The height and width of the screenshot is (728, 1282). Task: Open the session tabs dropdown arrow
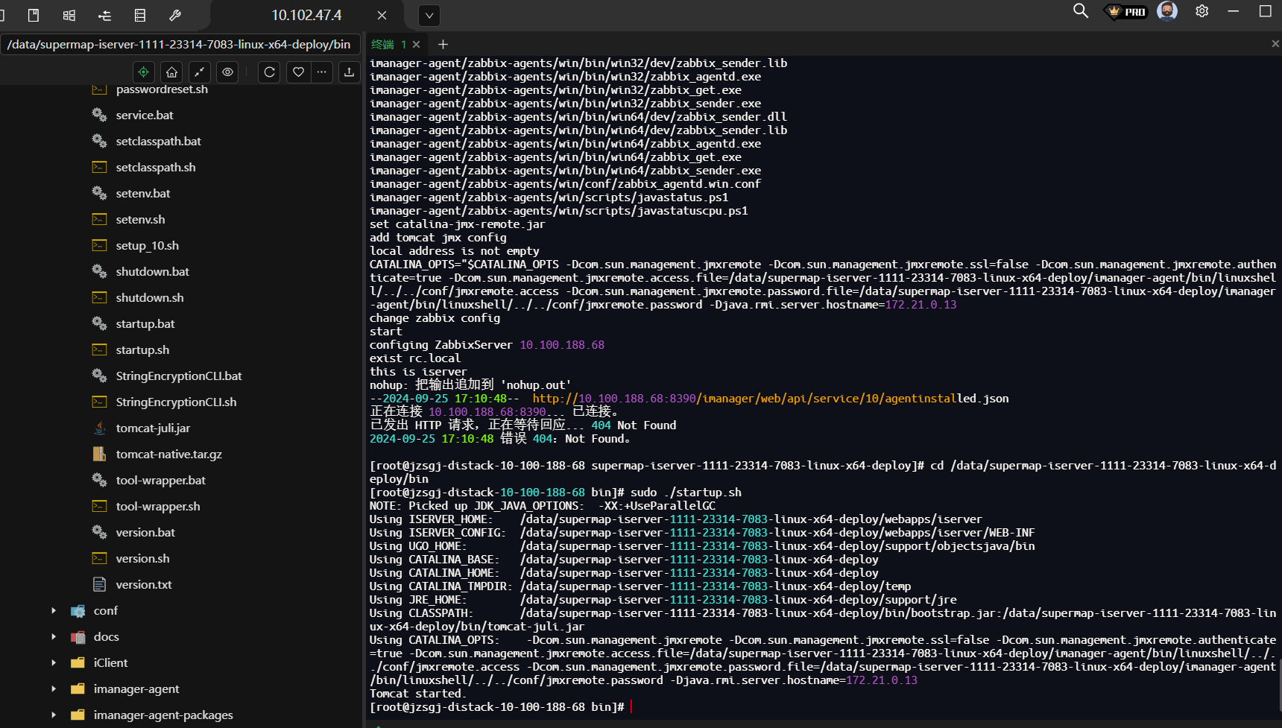(429, 15)
